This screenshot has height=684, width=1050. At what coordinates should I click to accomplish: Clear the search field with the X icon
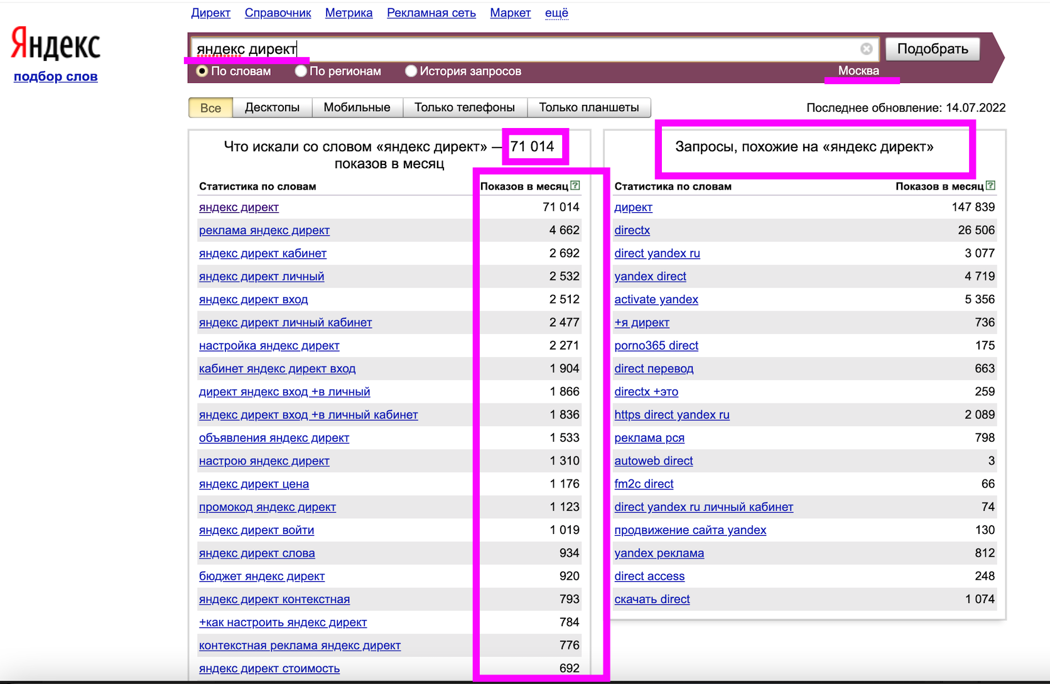pos(866,49)
